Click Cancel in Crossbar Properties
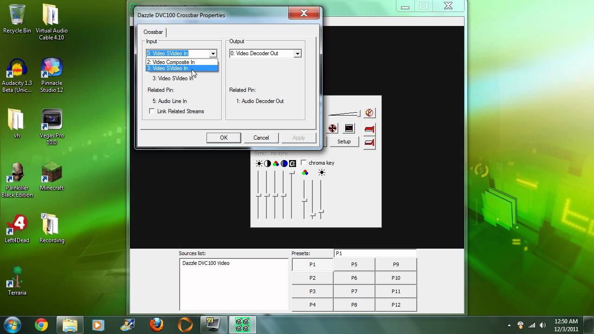 [x=261, y=138]
